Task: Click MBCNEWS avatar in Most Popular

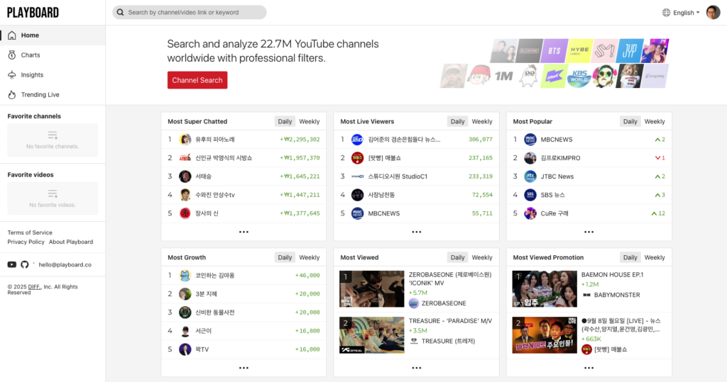Action: pos(530,140)
